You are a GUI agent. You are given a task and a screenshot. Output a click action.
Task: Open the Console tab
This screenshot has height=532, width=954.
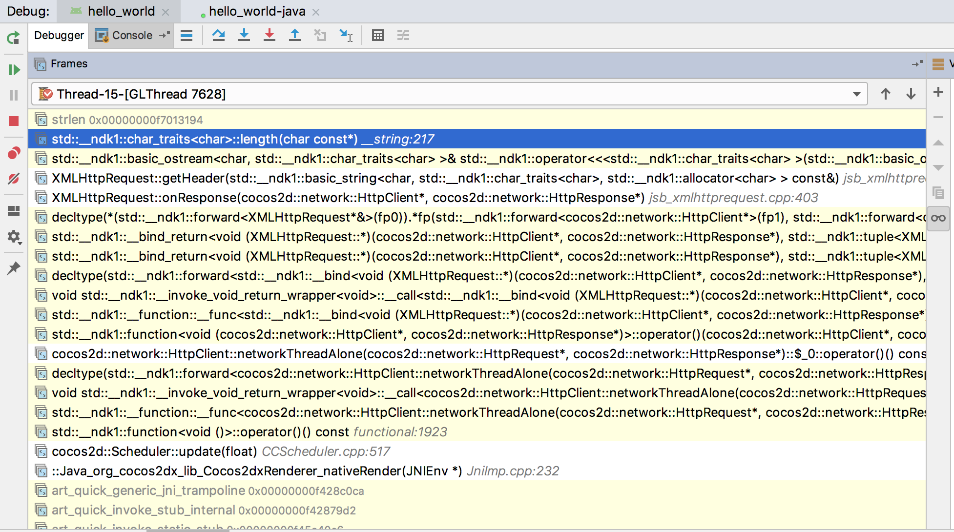[132, 35]
